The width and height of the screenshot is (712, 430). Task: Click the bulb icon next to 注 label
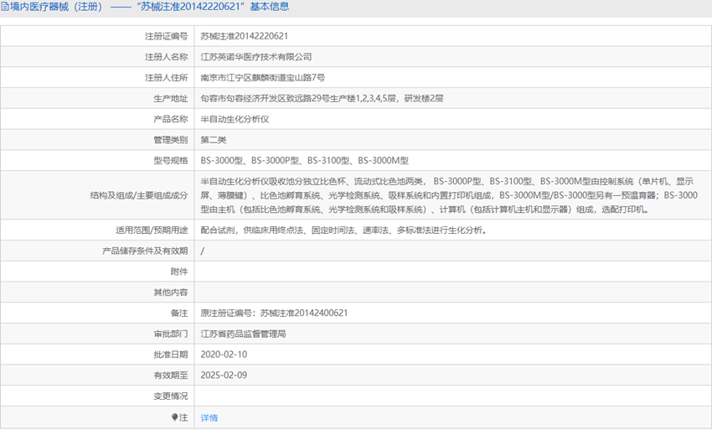(x=174, y=417)
